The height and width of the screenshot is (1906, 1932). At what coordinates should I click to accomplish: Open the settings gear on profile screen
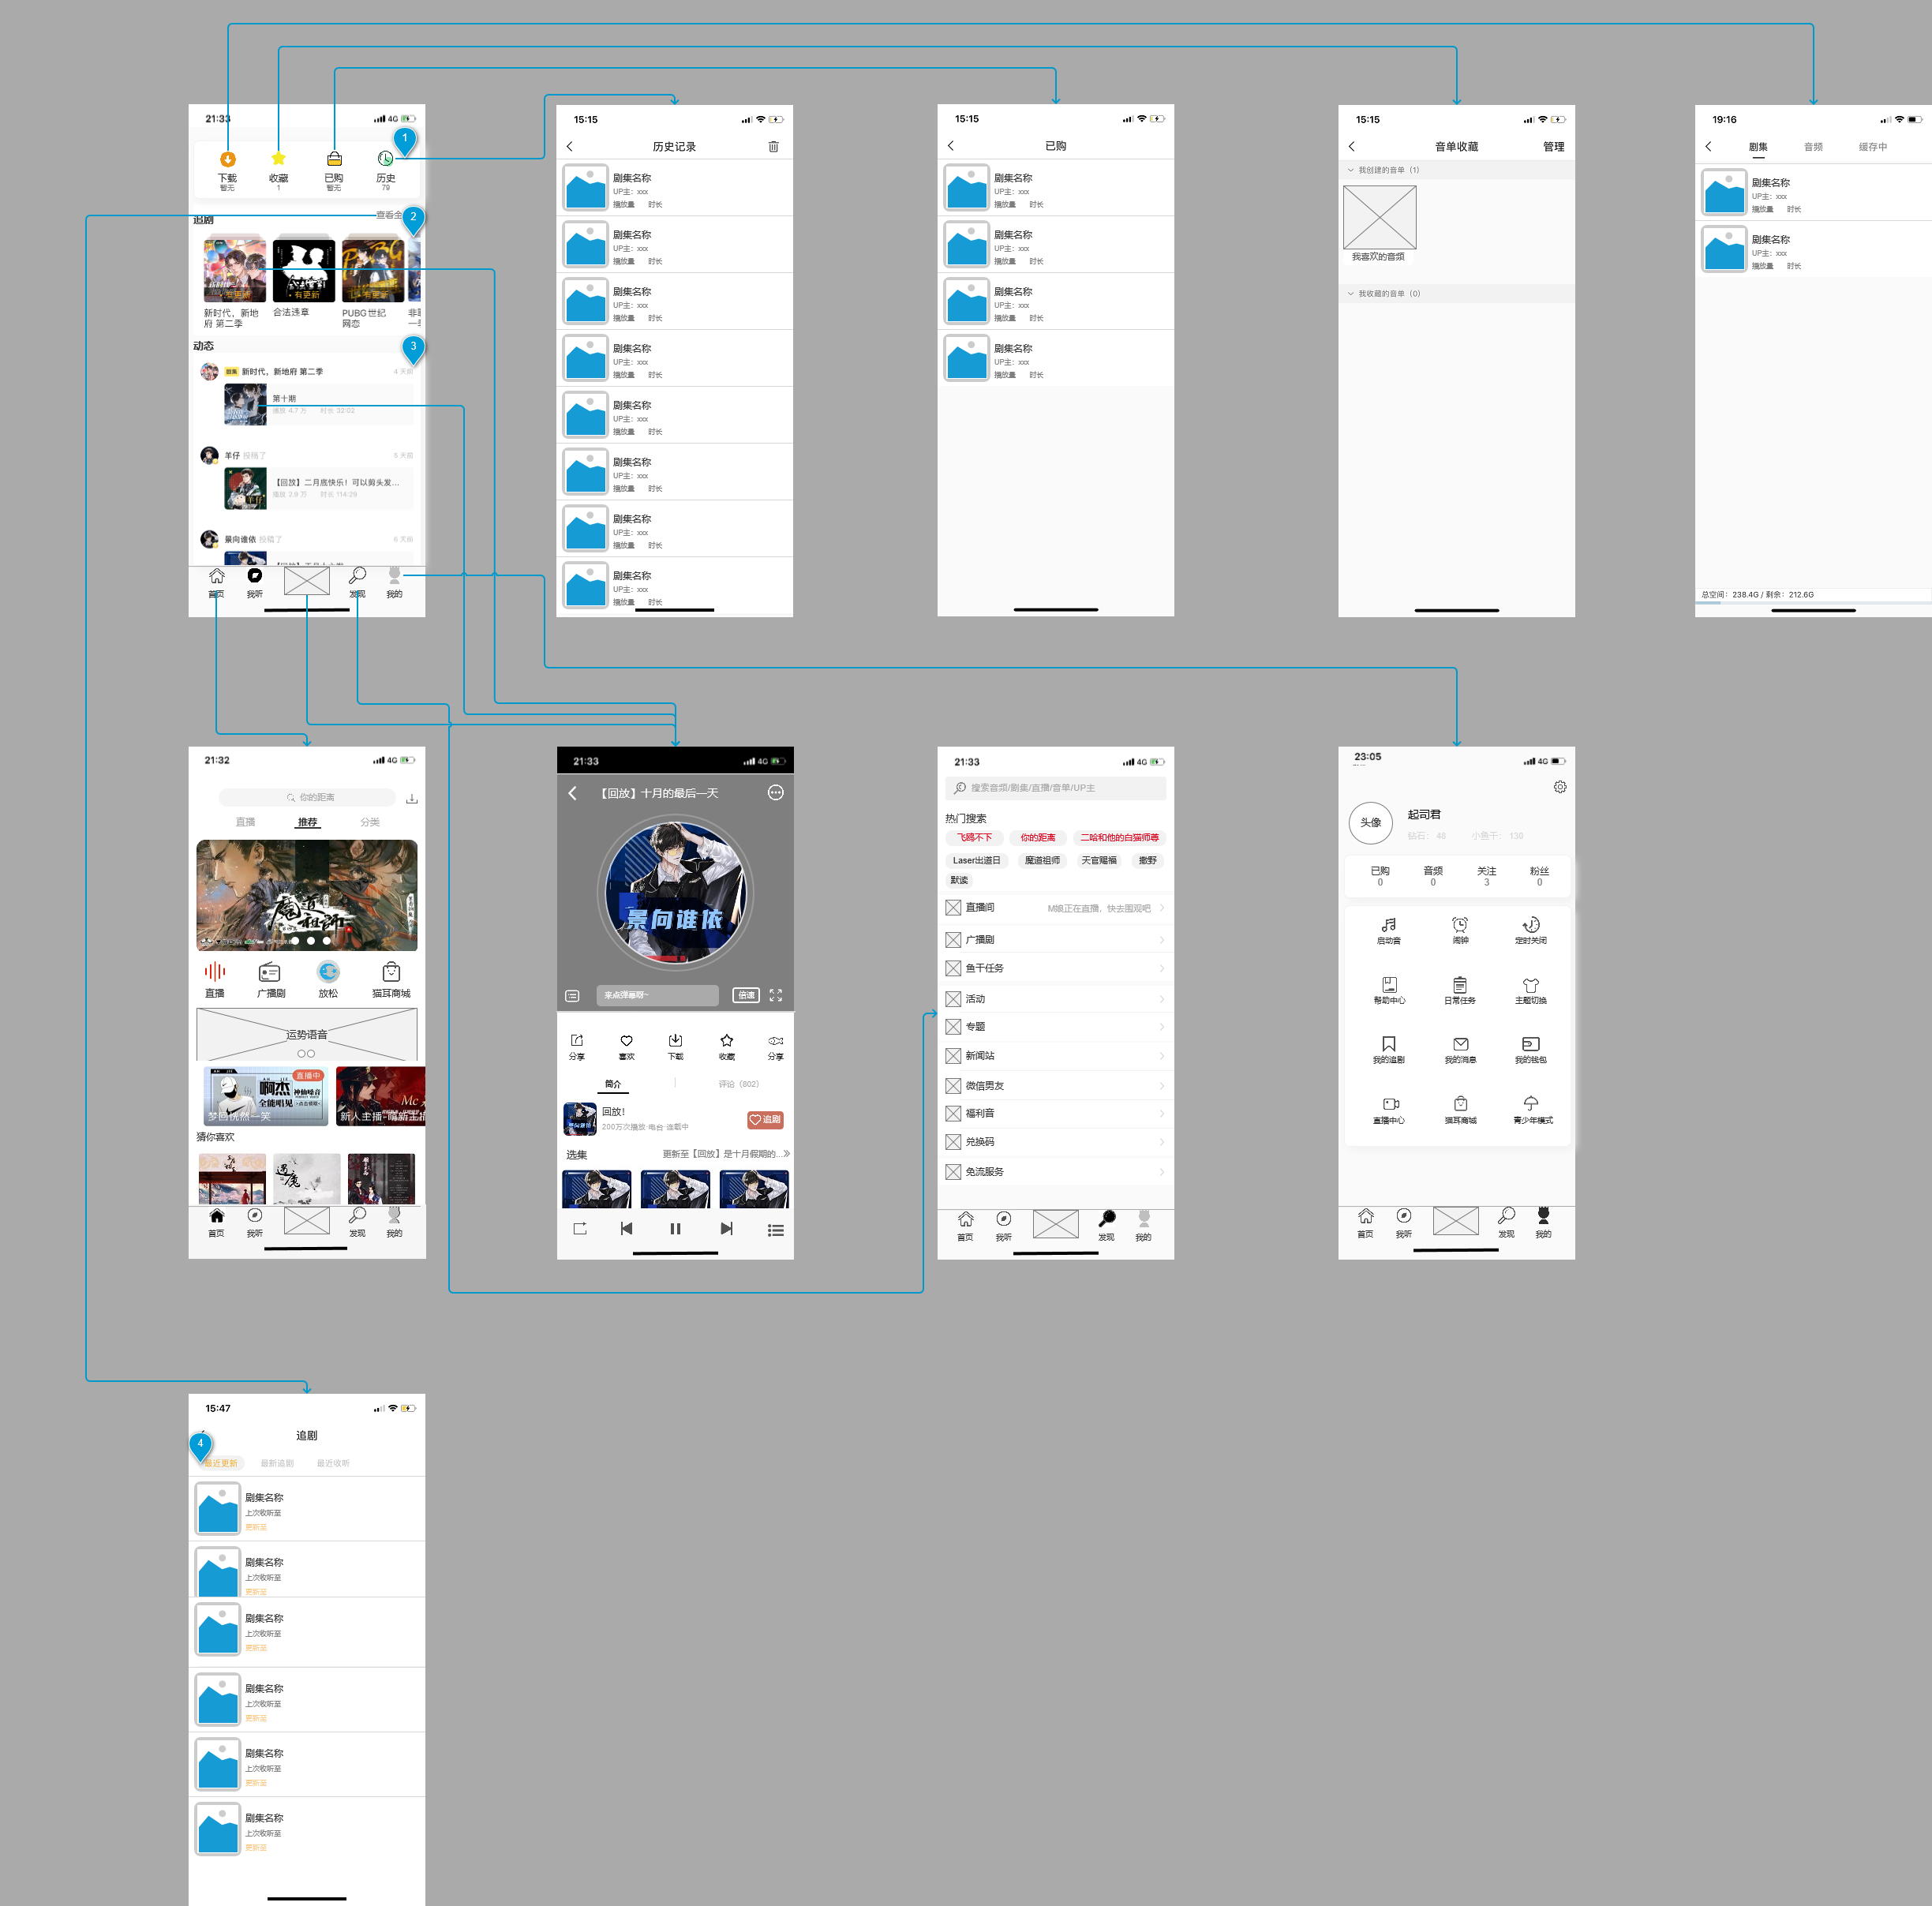click(x=1559, y=787)
